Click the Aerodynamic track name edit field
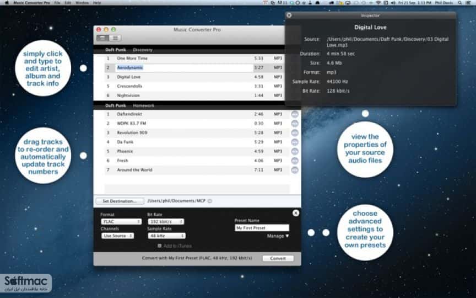Viewport: 476px width, 298px height. click(x=184, y=67)
